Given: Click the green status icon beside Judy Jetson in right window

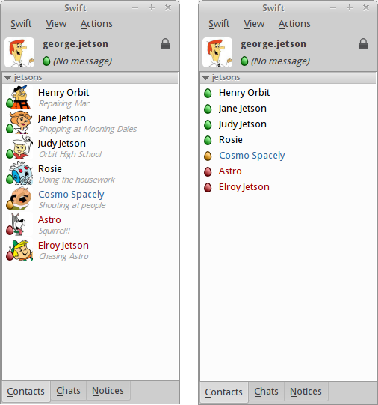Looking at the screenshot, I should point(208,124).
